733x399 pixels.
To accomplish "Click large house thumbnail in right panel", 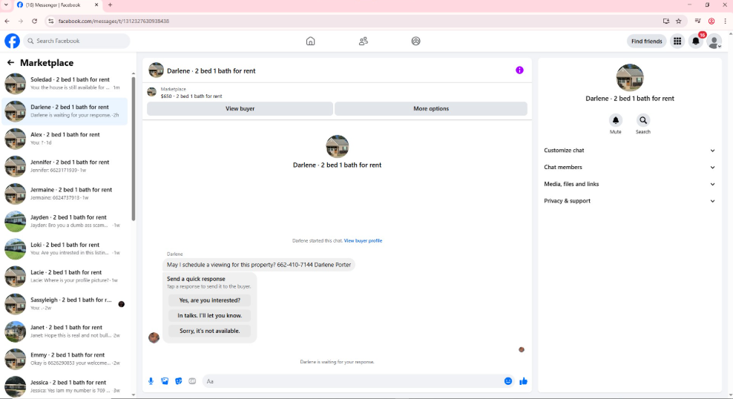I will click(629, 78).
